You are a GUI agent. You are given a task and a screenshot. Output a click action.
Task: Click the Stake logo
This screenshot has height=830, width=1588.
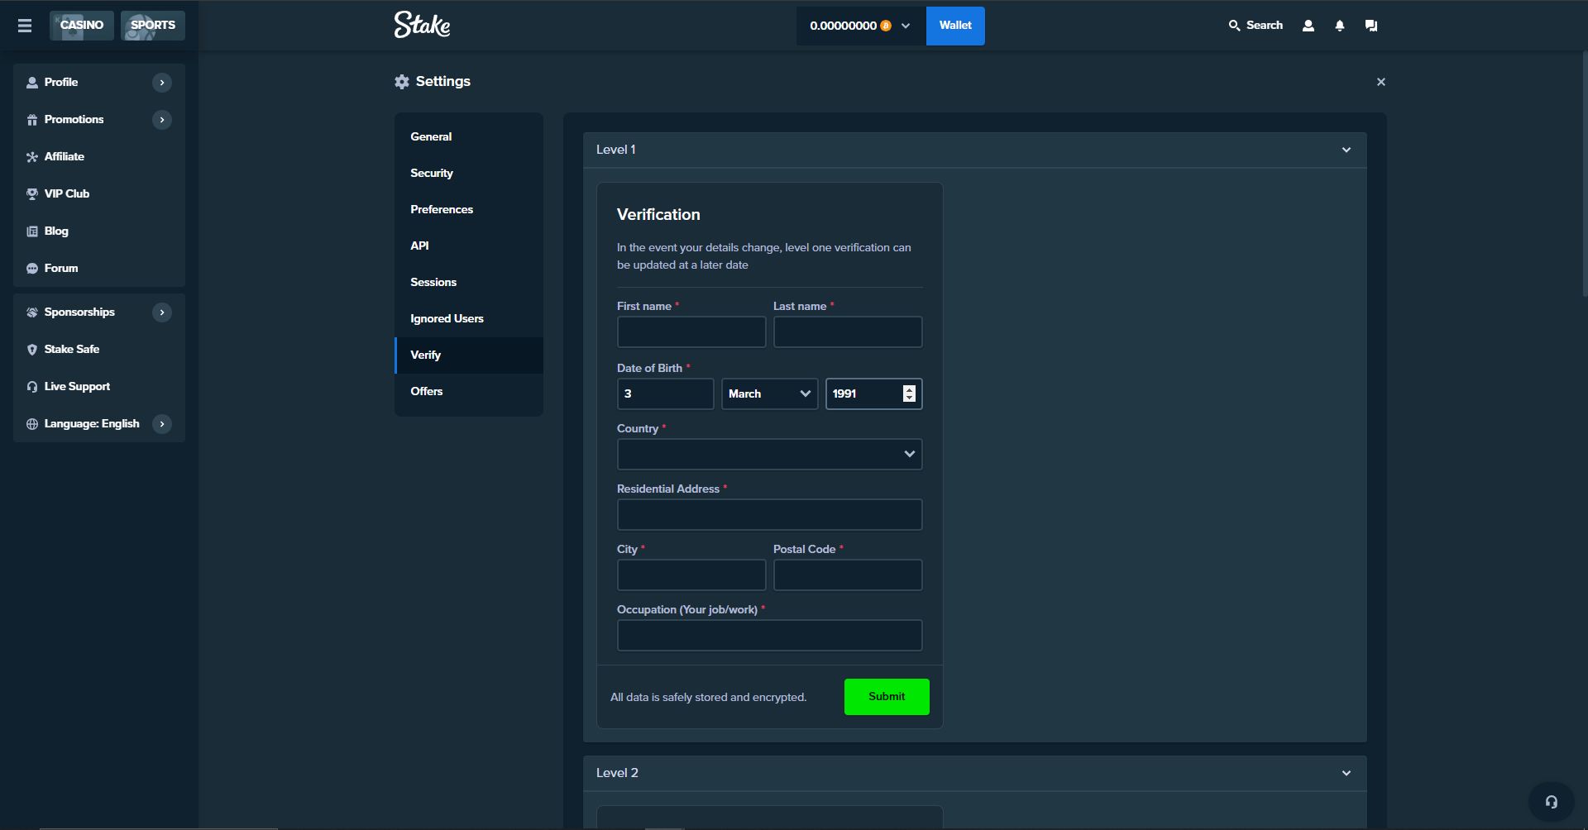click(x=422, y=26)
